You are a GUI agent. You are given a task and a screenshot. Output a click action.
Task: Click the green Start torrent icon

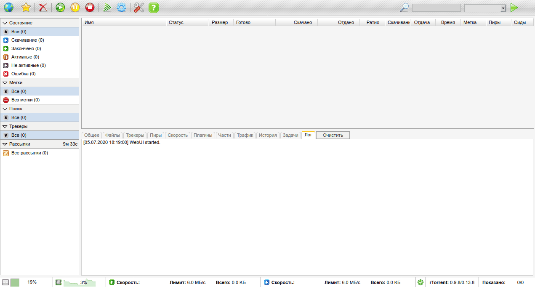[x=60, y=7]
